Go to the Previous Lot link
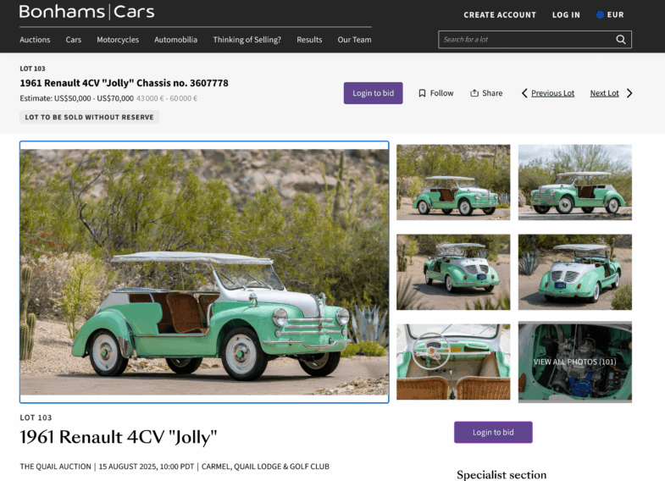 point(552,93)
